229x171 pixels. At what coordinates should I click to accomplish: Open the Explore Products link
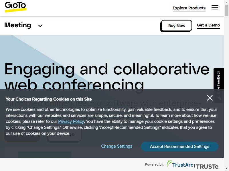point(189,8)
